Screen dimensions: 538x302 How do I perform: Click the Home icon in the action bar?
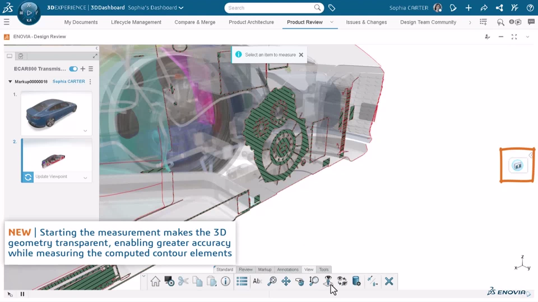click(x=155, y=281)
